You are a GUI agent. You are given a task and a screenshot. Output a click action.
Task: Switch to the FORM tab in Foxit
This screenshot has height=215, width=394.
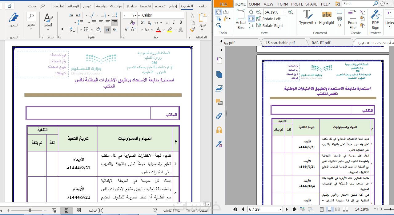[283, 4]
